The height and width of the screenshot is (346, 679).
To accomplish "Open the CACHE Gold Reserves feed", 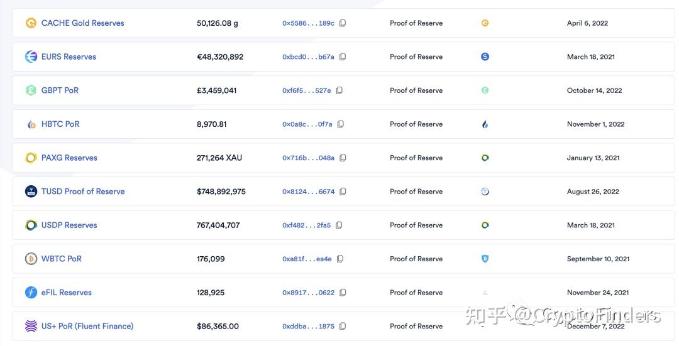I will [82, 23].
